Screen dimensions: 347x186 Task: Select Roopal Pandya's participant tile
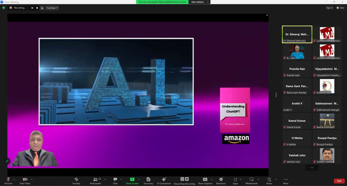click(327, 138)
